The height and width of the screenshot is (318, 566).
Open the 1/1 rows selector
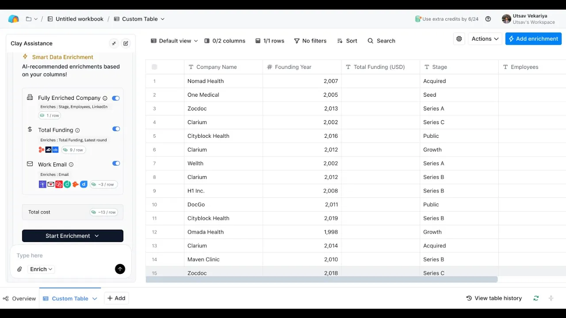point(270,41)
